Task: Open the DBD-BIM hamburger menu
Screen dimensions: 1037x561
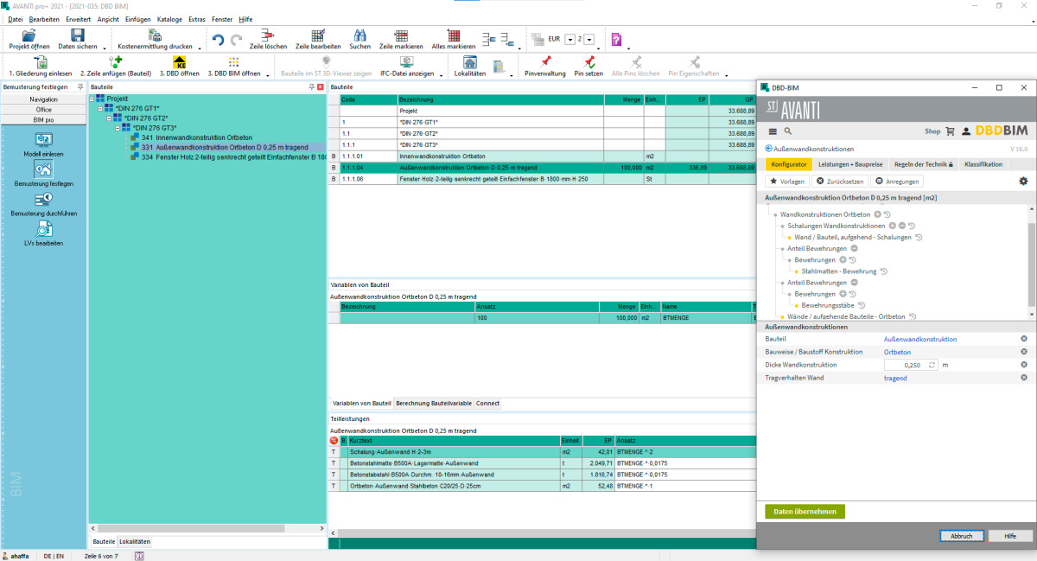Action: [x=773, y=131]
